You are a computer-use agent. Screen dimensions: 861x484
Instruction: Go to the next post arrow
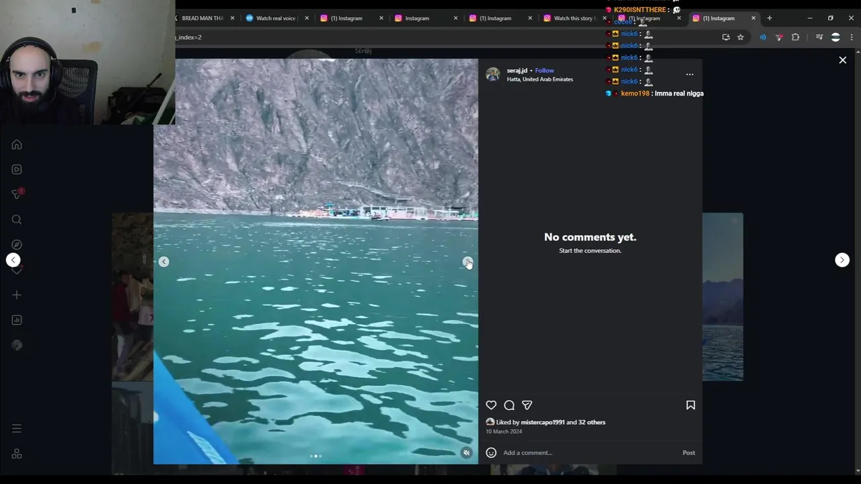(x=842, y=260)
